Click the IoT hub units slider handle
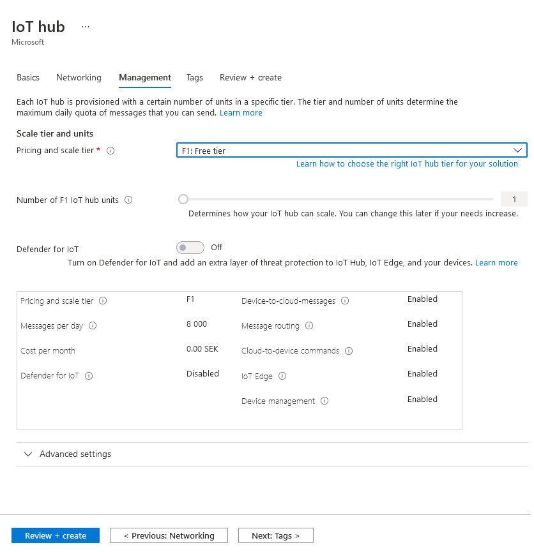This screenshot has height=552, width=534. (183, 199)
